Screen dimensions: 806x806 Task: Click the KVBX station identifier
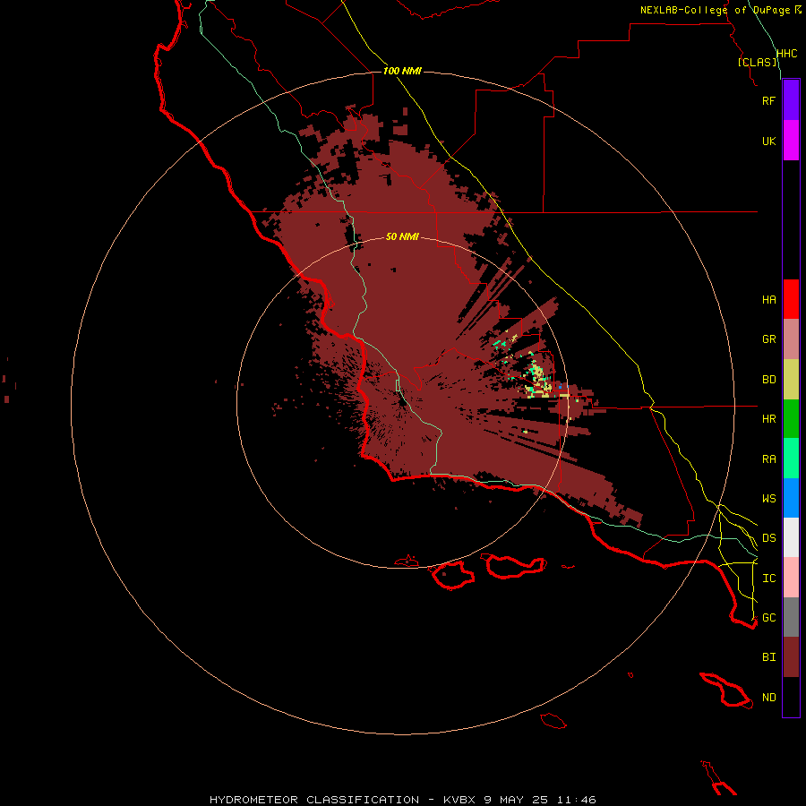(460, 800)
